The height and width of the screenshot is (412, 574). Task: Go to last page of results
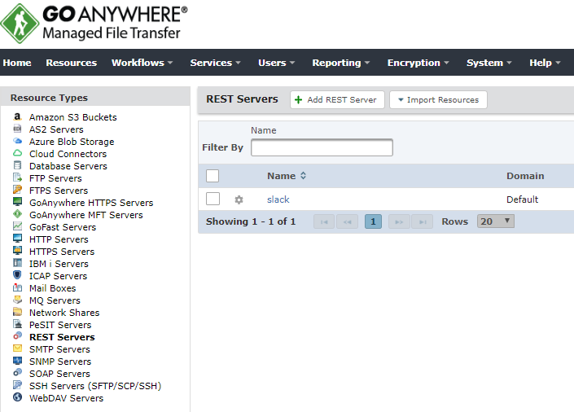pyautogui.click(x=423, y=221)
